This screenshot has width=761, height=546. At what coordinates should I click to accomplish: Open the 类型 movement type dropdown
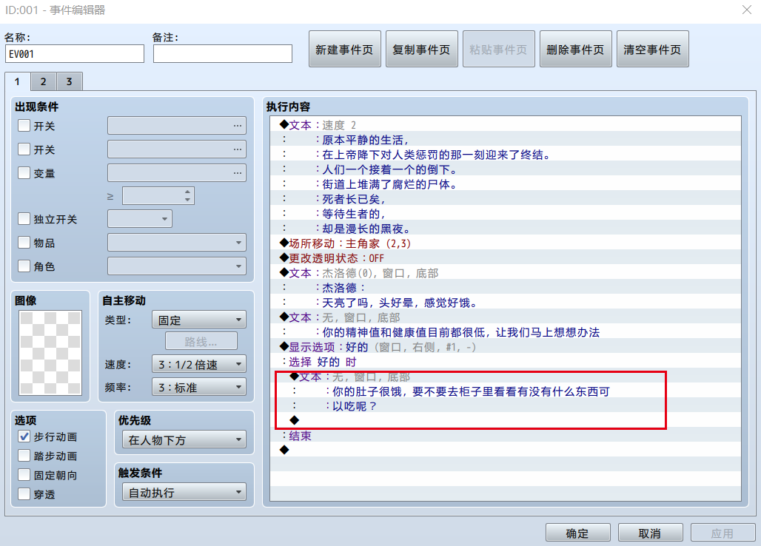(199, 320)
